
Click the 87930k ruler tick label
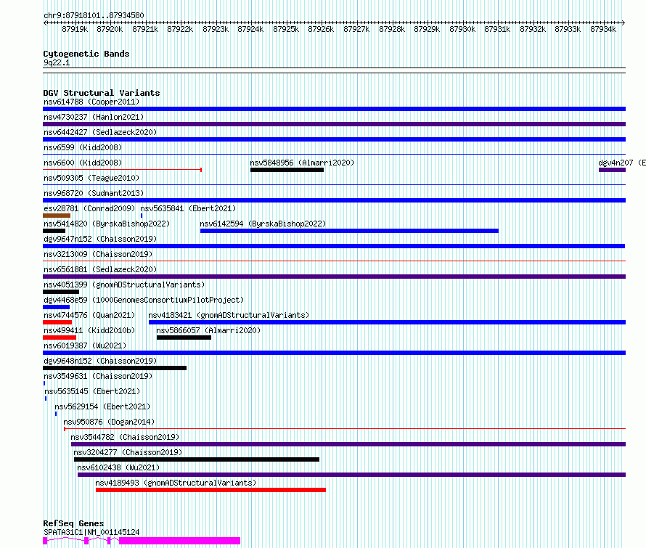(x=462, y=29)
